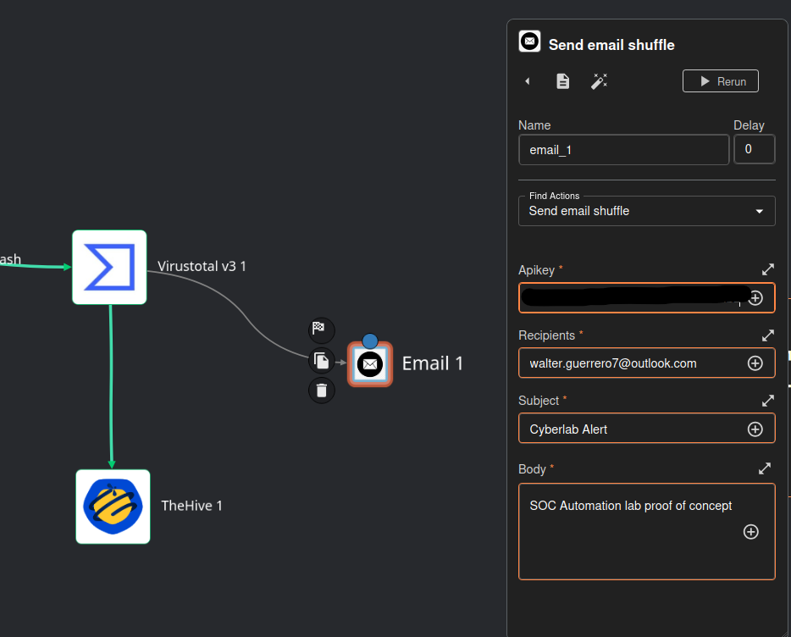Select TheHive 1 node on canvas
This screenshot has height=637, width=791.
(113, 506)
